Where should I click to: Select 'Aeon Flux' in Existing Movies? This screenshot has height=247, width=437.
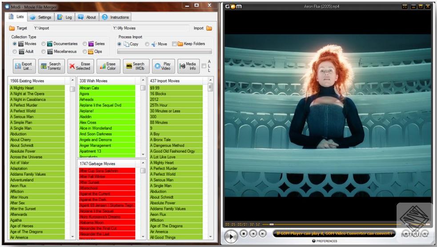tap(37, 186)
